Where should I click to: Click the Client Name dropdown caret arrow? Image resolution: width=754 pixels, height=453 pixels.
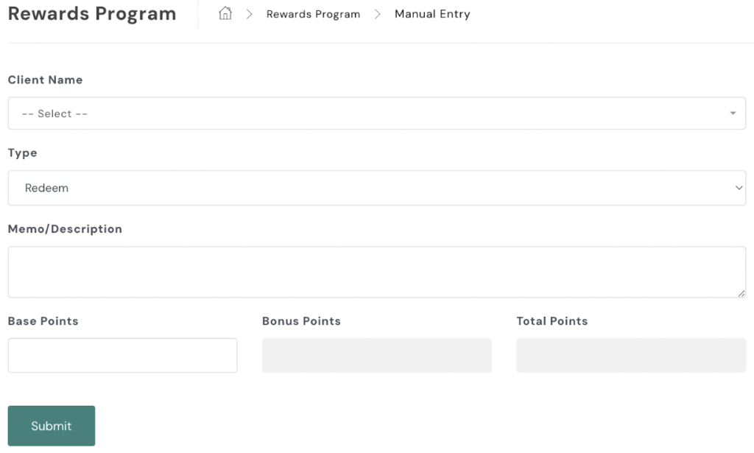point(733,113)
